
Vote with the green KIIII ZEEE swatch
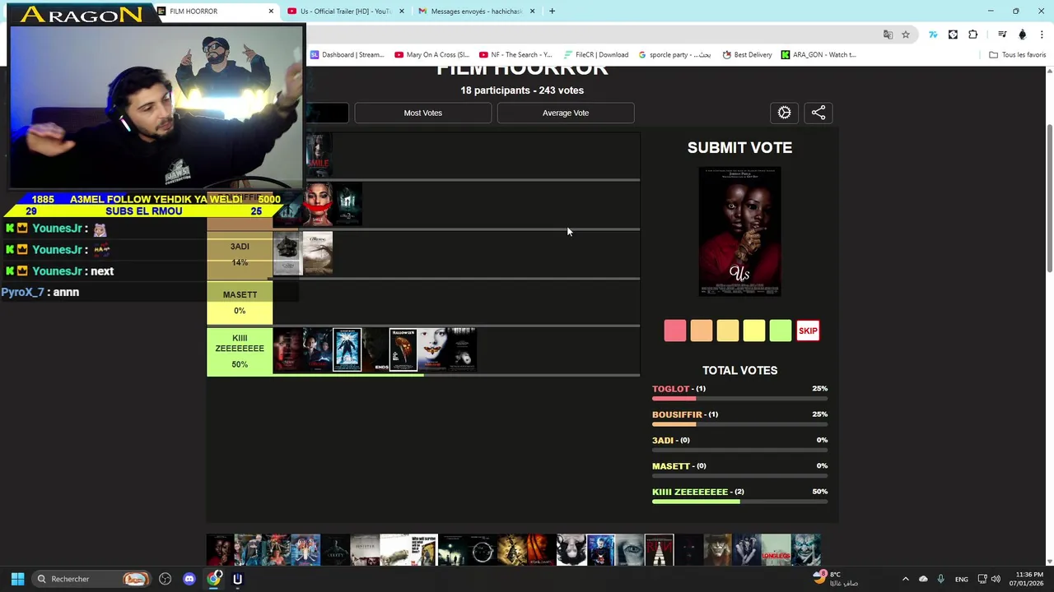coord(781,331)
